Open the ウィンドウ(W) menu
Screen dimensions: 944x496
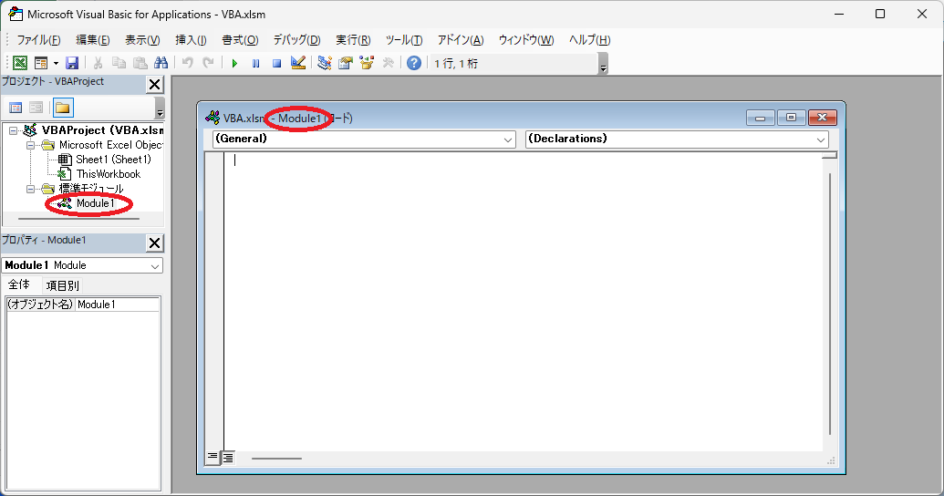526,40
